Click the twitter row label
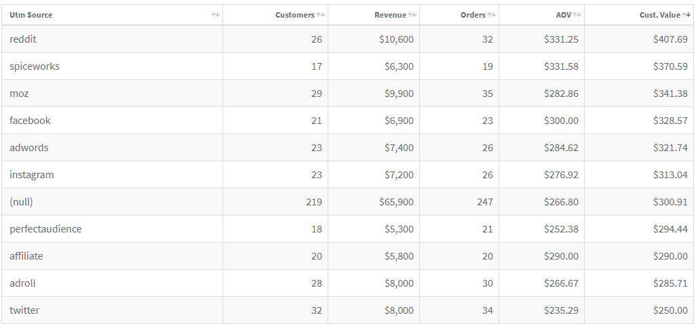698x328 pixels. 24,310
